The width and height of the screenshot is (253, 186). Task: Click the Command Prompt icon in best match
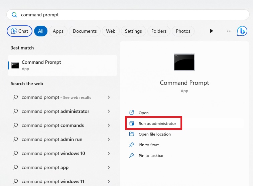(x=15, y=65)
